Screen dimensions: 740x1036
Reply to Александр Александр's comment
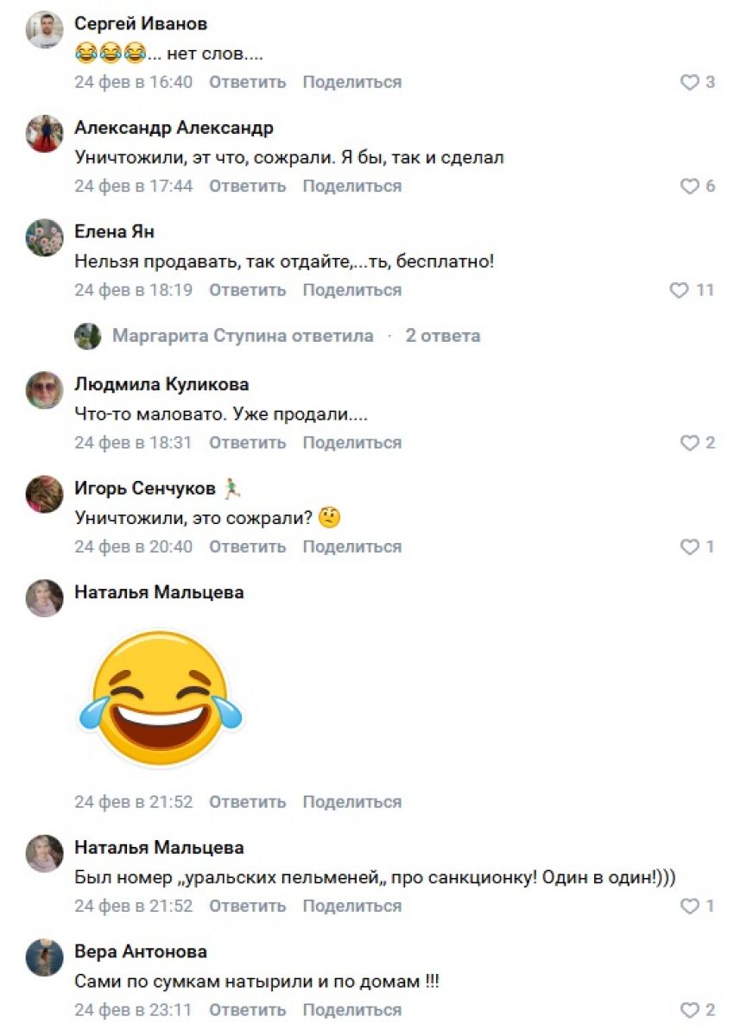(247, 186)
